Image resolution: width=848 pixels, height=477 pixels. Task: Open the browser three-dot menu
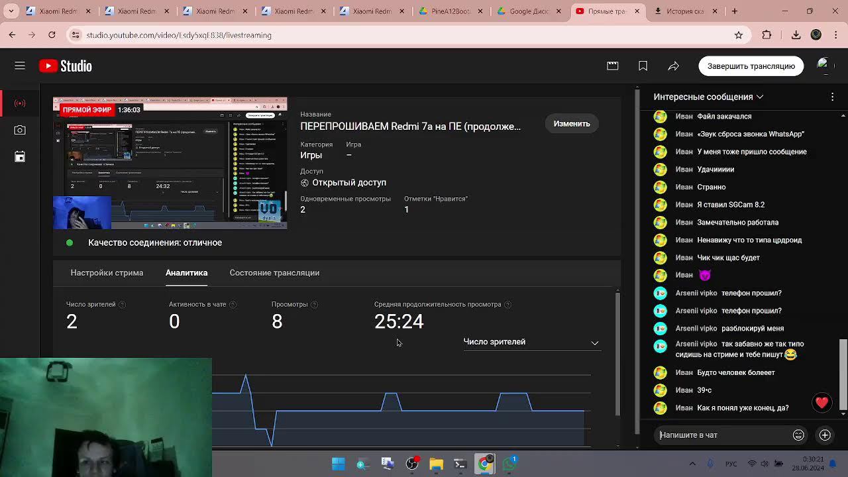click(835, 35)
